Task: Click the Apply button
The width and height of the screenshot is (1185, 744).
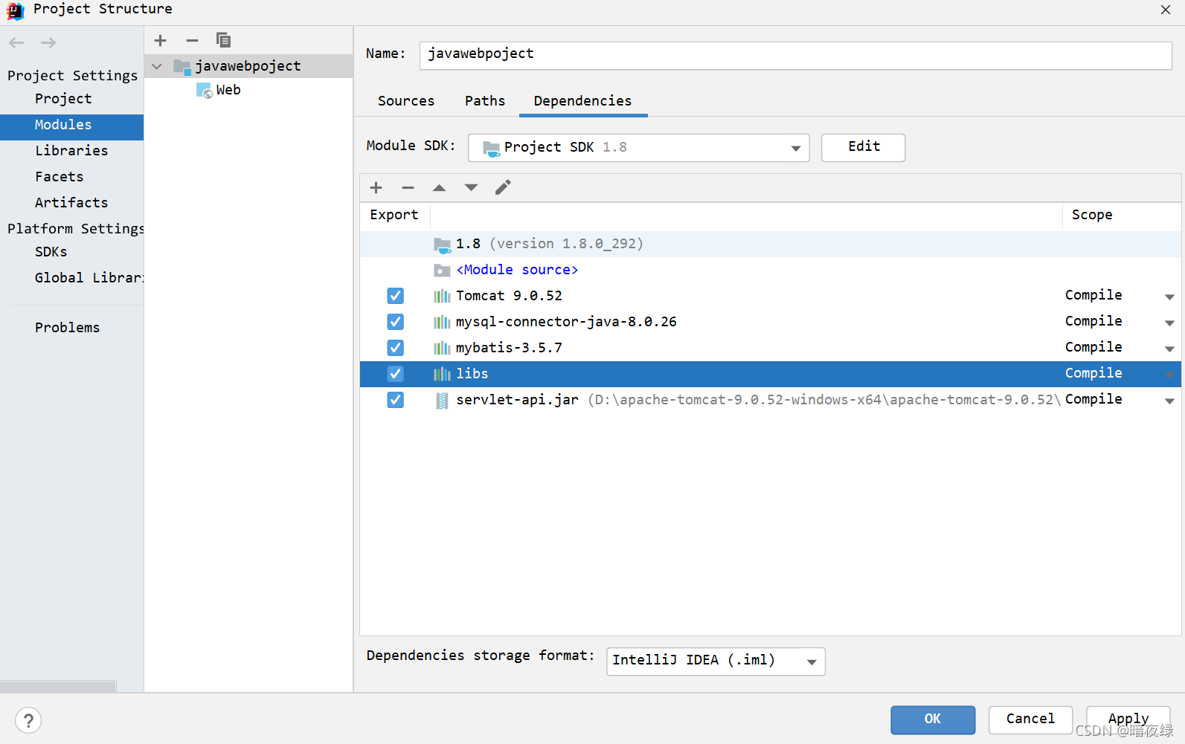Action: [1128, 719]
